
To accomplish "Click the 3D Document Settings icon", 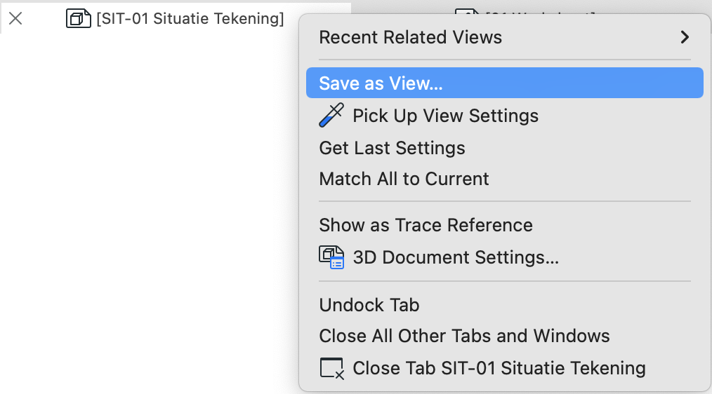I will [331, 257].
